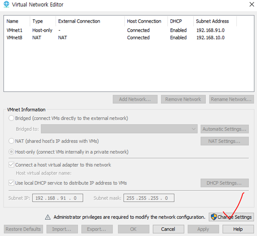The height and width of the screenshot is (236, 257).
Task: Click Host virtual adapter name label
Action: coord(44,173)
